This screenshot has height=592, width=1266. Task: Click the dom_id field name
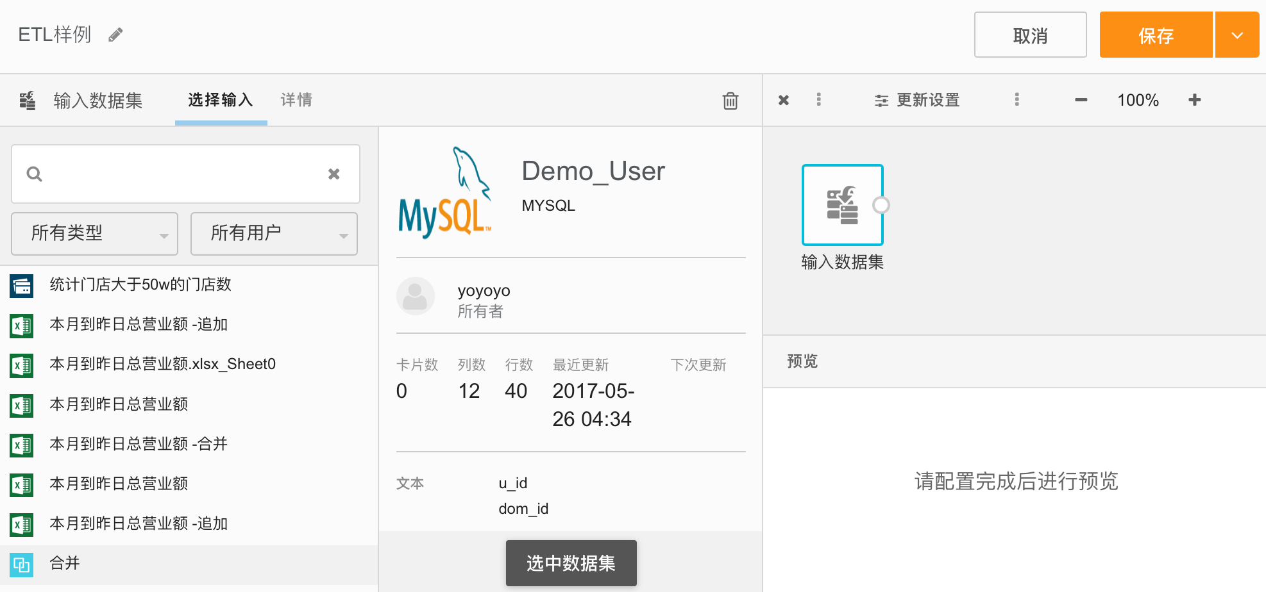tap(523, 509)
